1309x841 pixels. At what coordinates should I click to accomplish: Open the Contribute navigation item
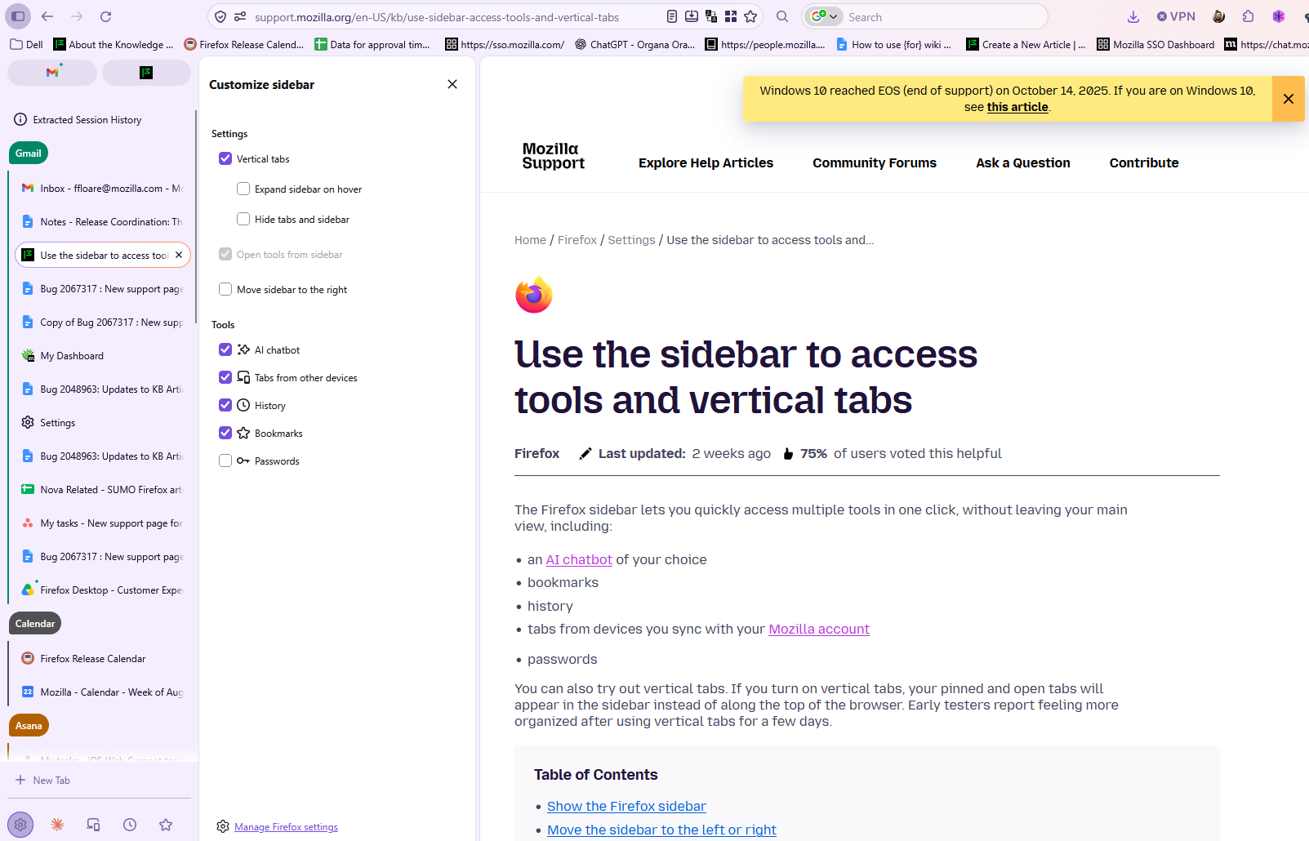1144,162
